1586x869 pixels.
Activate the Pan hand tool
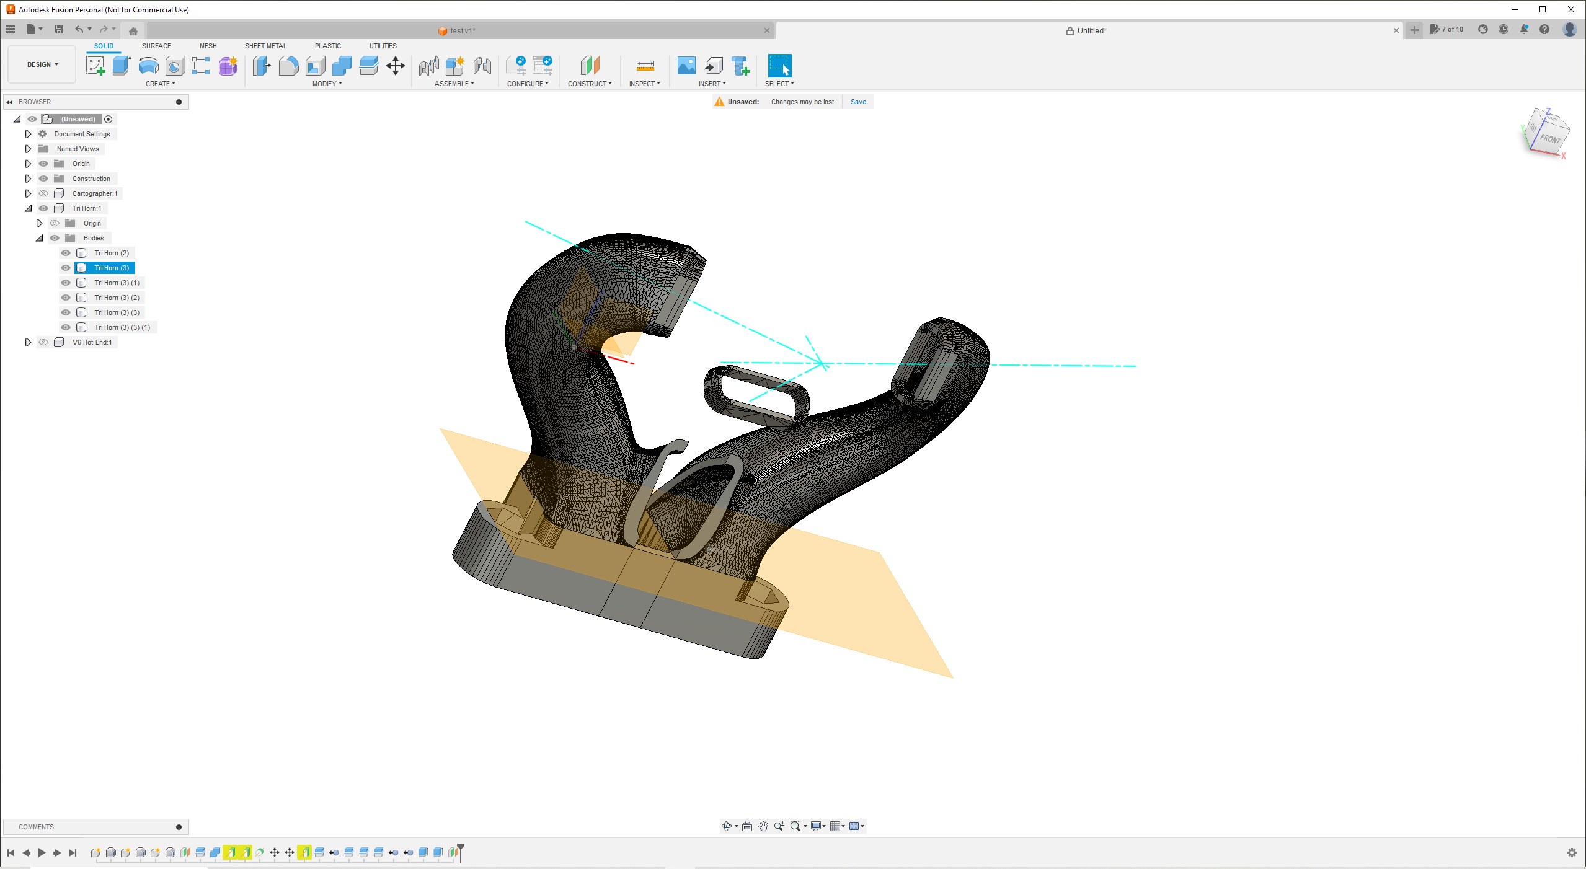tap(763, 826)
